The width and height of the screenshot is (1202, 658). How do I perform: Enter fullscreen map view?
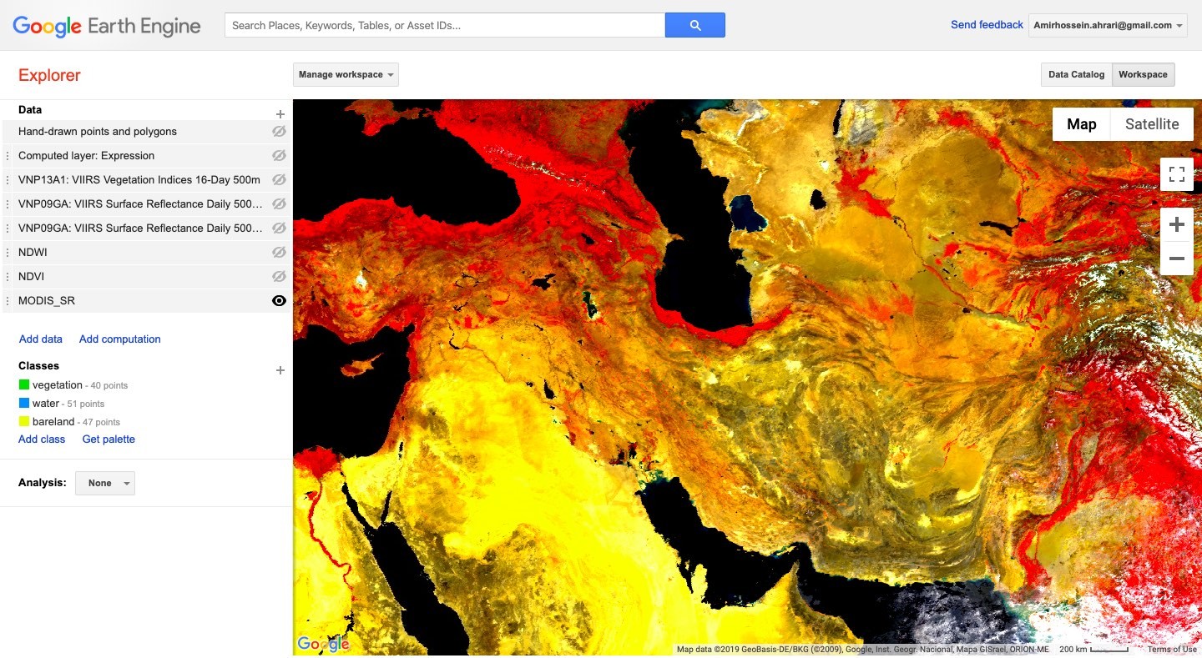pyautogui.click(x=1177, y=174)
